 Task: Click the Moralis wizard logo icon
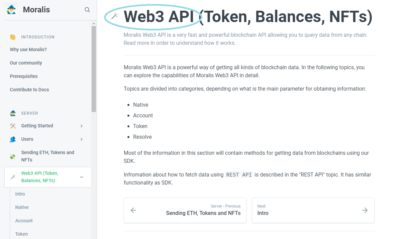pyautogui.click(x=11, y=10)
